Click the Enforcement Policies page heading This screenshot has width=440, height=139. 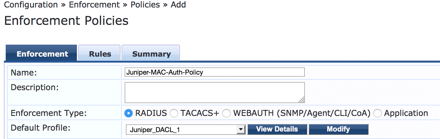66,21
